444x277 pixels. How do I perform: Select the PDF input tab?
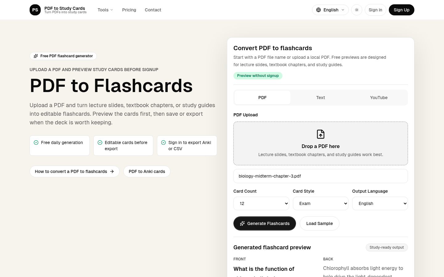[x=262, y=98]
